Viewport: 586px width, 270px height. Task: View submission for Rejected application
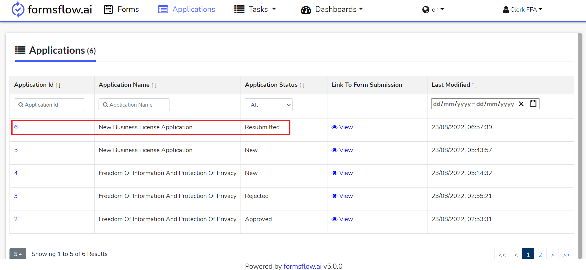coord(342,196)
